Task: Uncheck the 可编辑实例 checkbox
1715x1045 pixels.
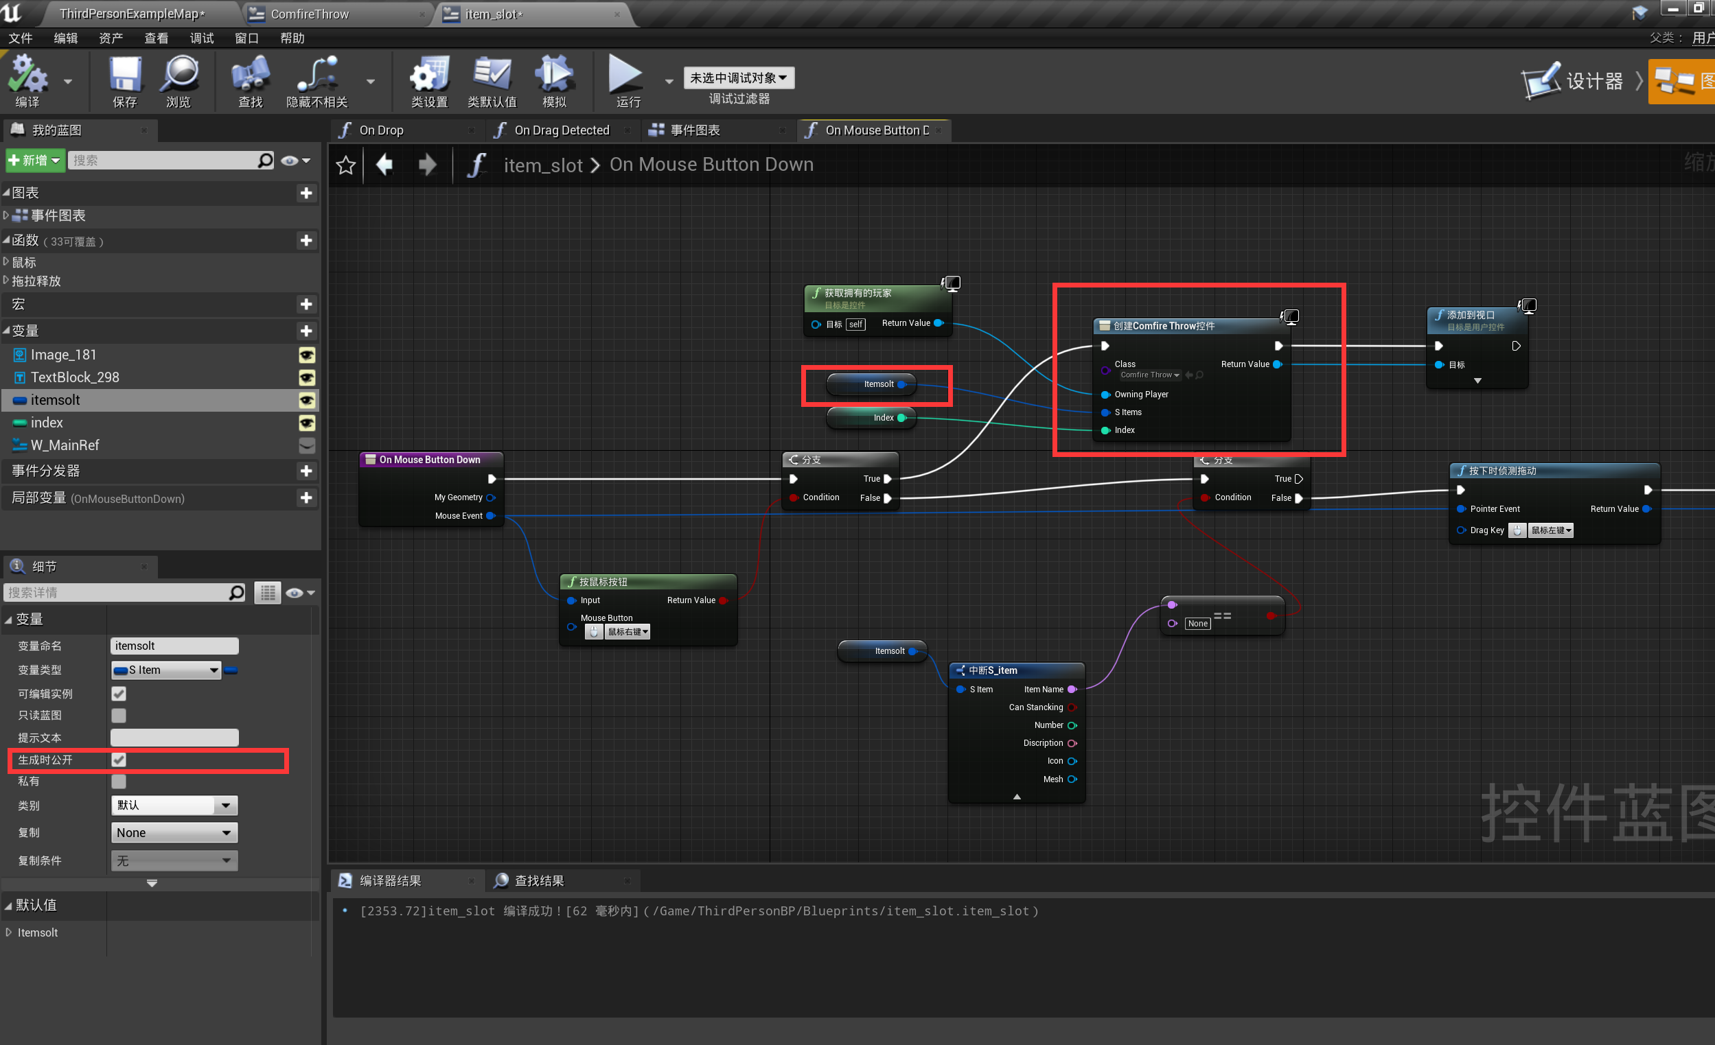Action: click(x=117, y=693)
